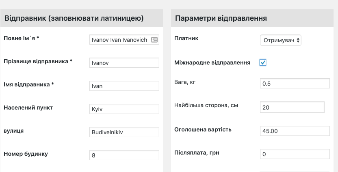
Task: Toggle the Міжнародне відправлення checkbox
Action: [263, 62]
